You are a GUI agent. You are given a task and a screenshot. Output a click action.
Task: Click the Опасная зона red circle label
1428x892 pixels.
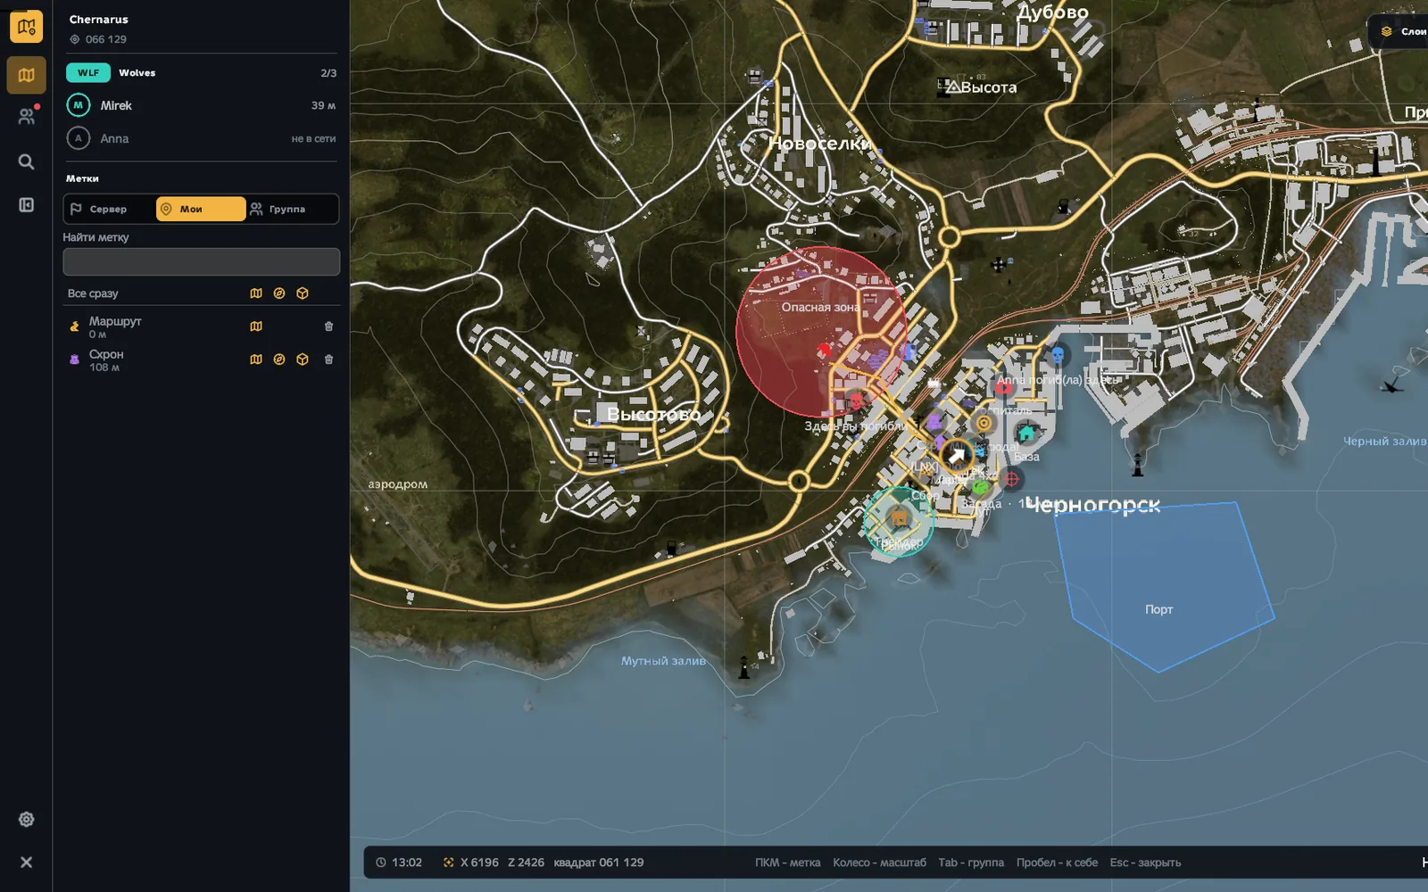pos(821,307)
